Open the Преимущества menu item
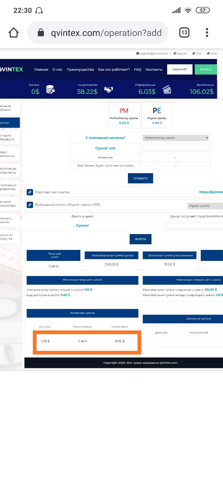Screen dimensions: 223x484 pyautogui.click(x=80, y=70)
